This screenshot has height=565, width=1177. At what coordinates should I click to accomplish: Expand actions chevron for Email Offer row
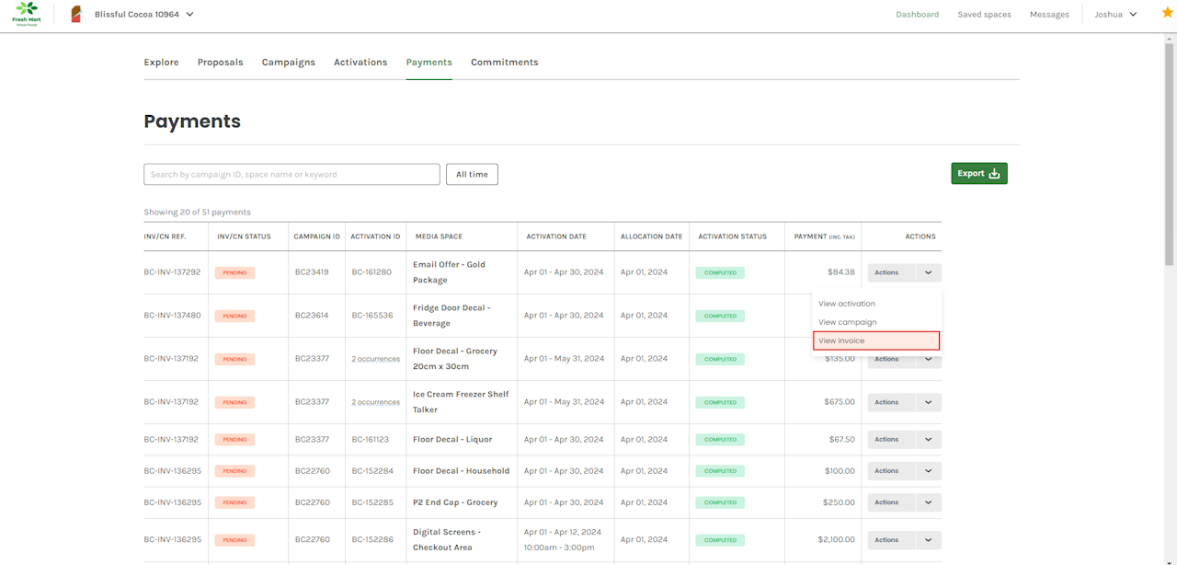pyautogui.click(x=928, y=272)
